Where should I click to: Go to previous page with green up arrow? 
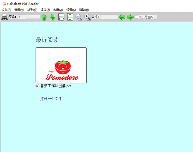pyautogui.click(x=44, y=17)
